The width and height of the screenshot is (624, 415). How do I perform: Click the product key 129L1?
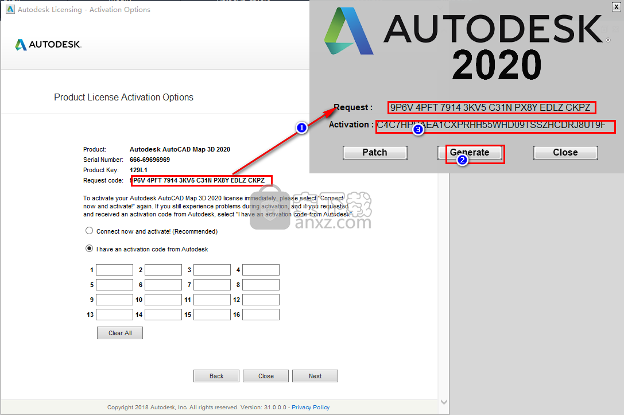point(138,170)
